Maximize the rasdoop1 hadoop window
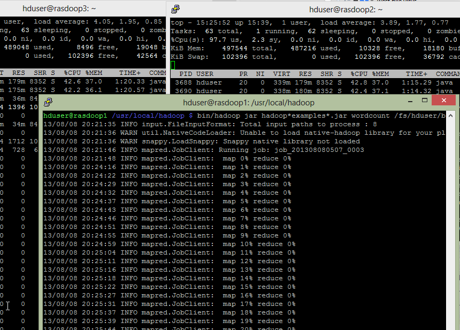This screenshot has height=330, width=460. tap(425, 101)
